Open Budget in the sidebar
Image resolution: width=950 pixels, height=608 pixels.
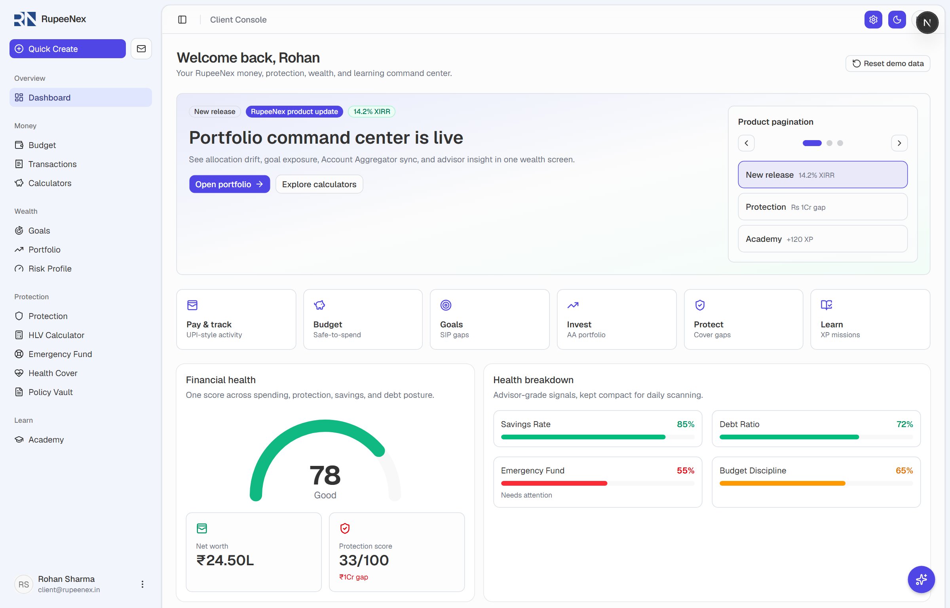[81, 145]
